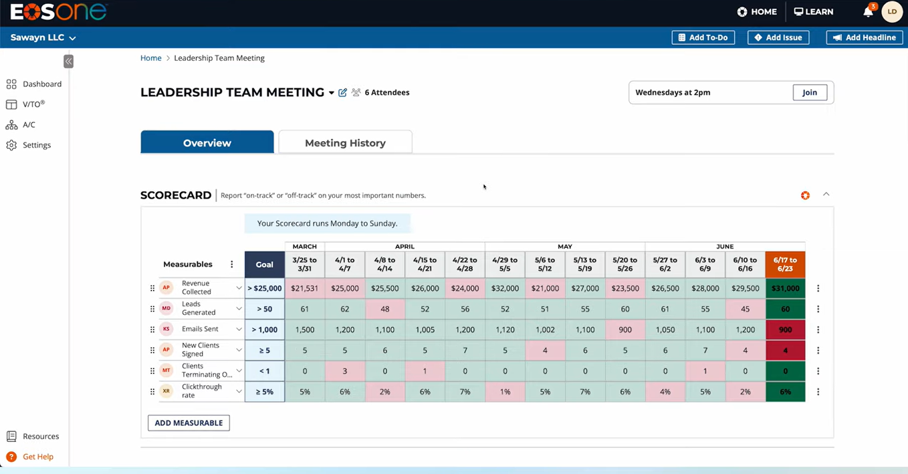This screenshot has height=474, width=908.
Task: Switch to the Meeting History tab
Action: tap(345, 142)
